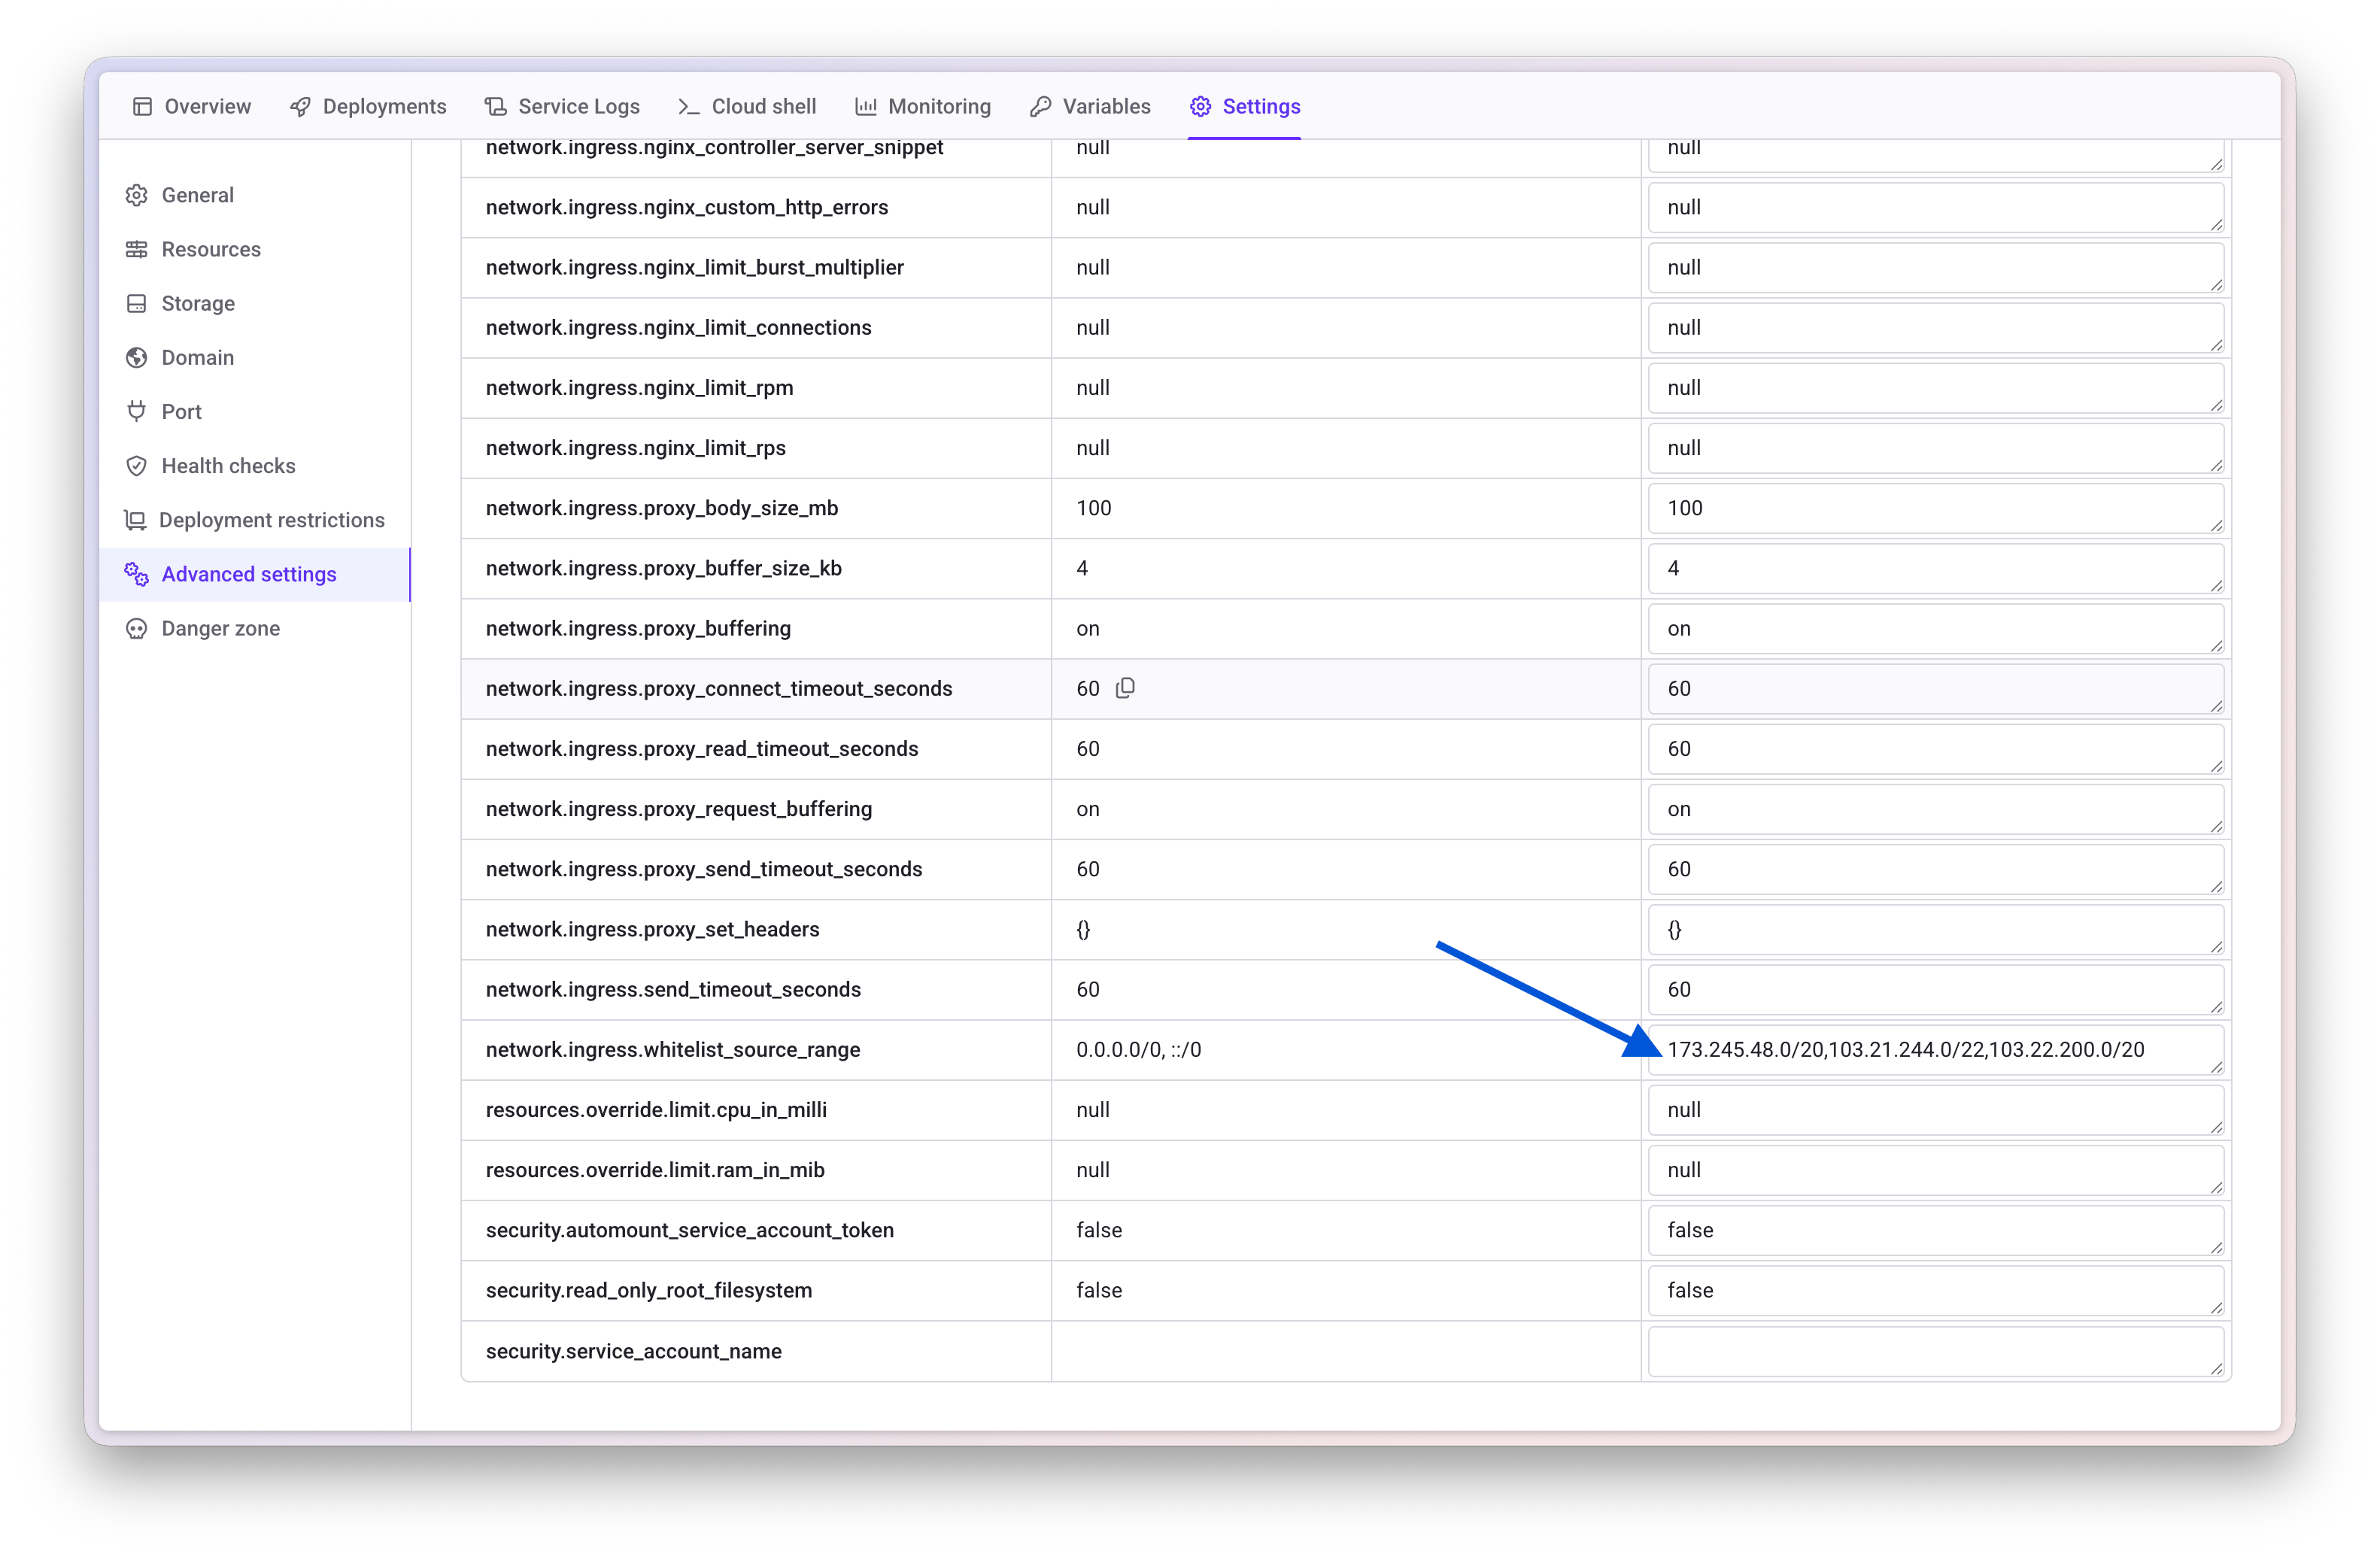Viewport: 2380px width, 1557px height.
Task: Copy the proxy_connect_timeout_seconds default value
Action: [1125, 688]
